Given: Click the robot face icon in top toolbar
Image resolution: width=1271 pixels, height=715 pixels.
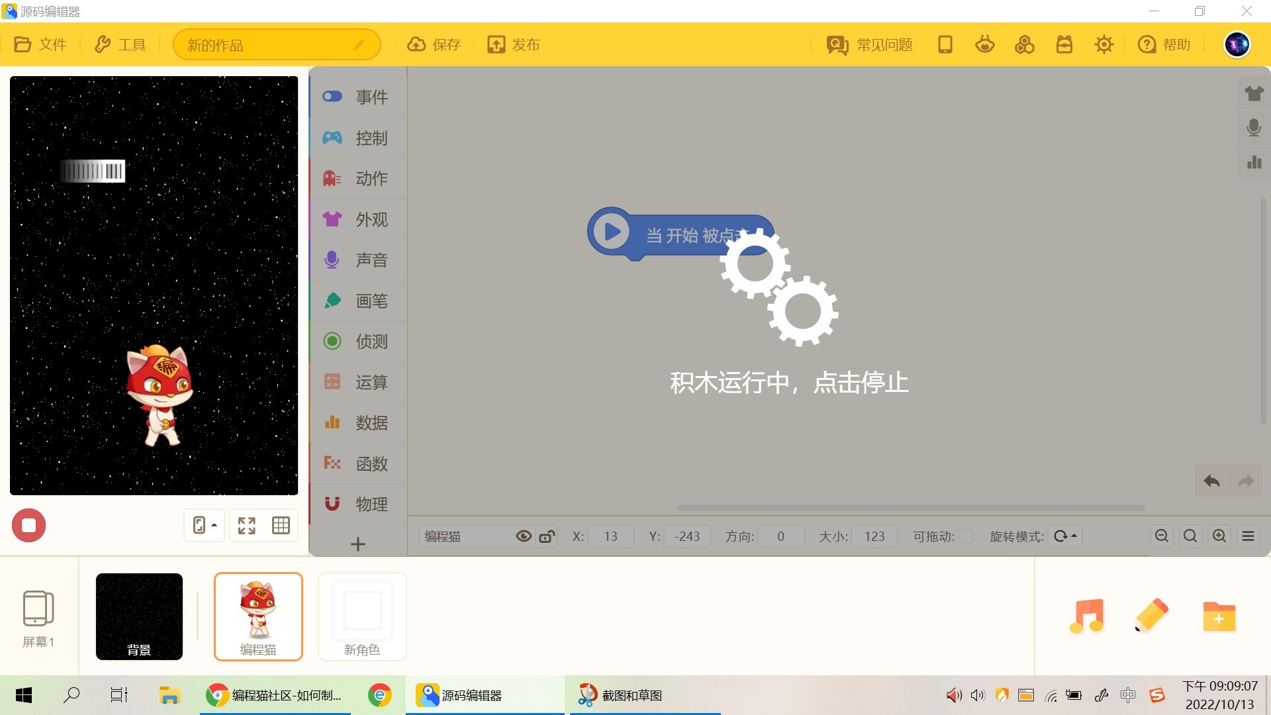Looking at the screenshot, I should [985, 44].
